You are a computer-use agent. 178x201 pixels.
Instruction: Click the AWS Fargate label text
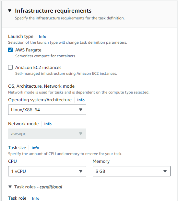[29, 50]
